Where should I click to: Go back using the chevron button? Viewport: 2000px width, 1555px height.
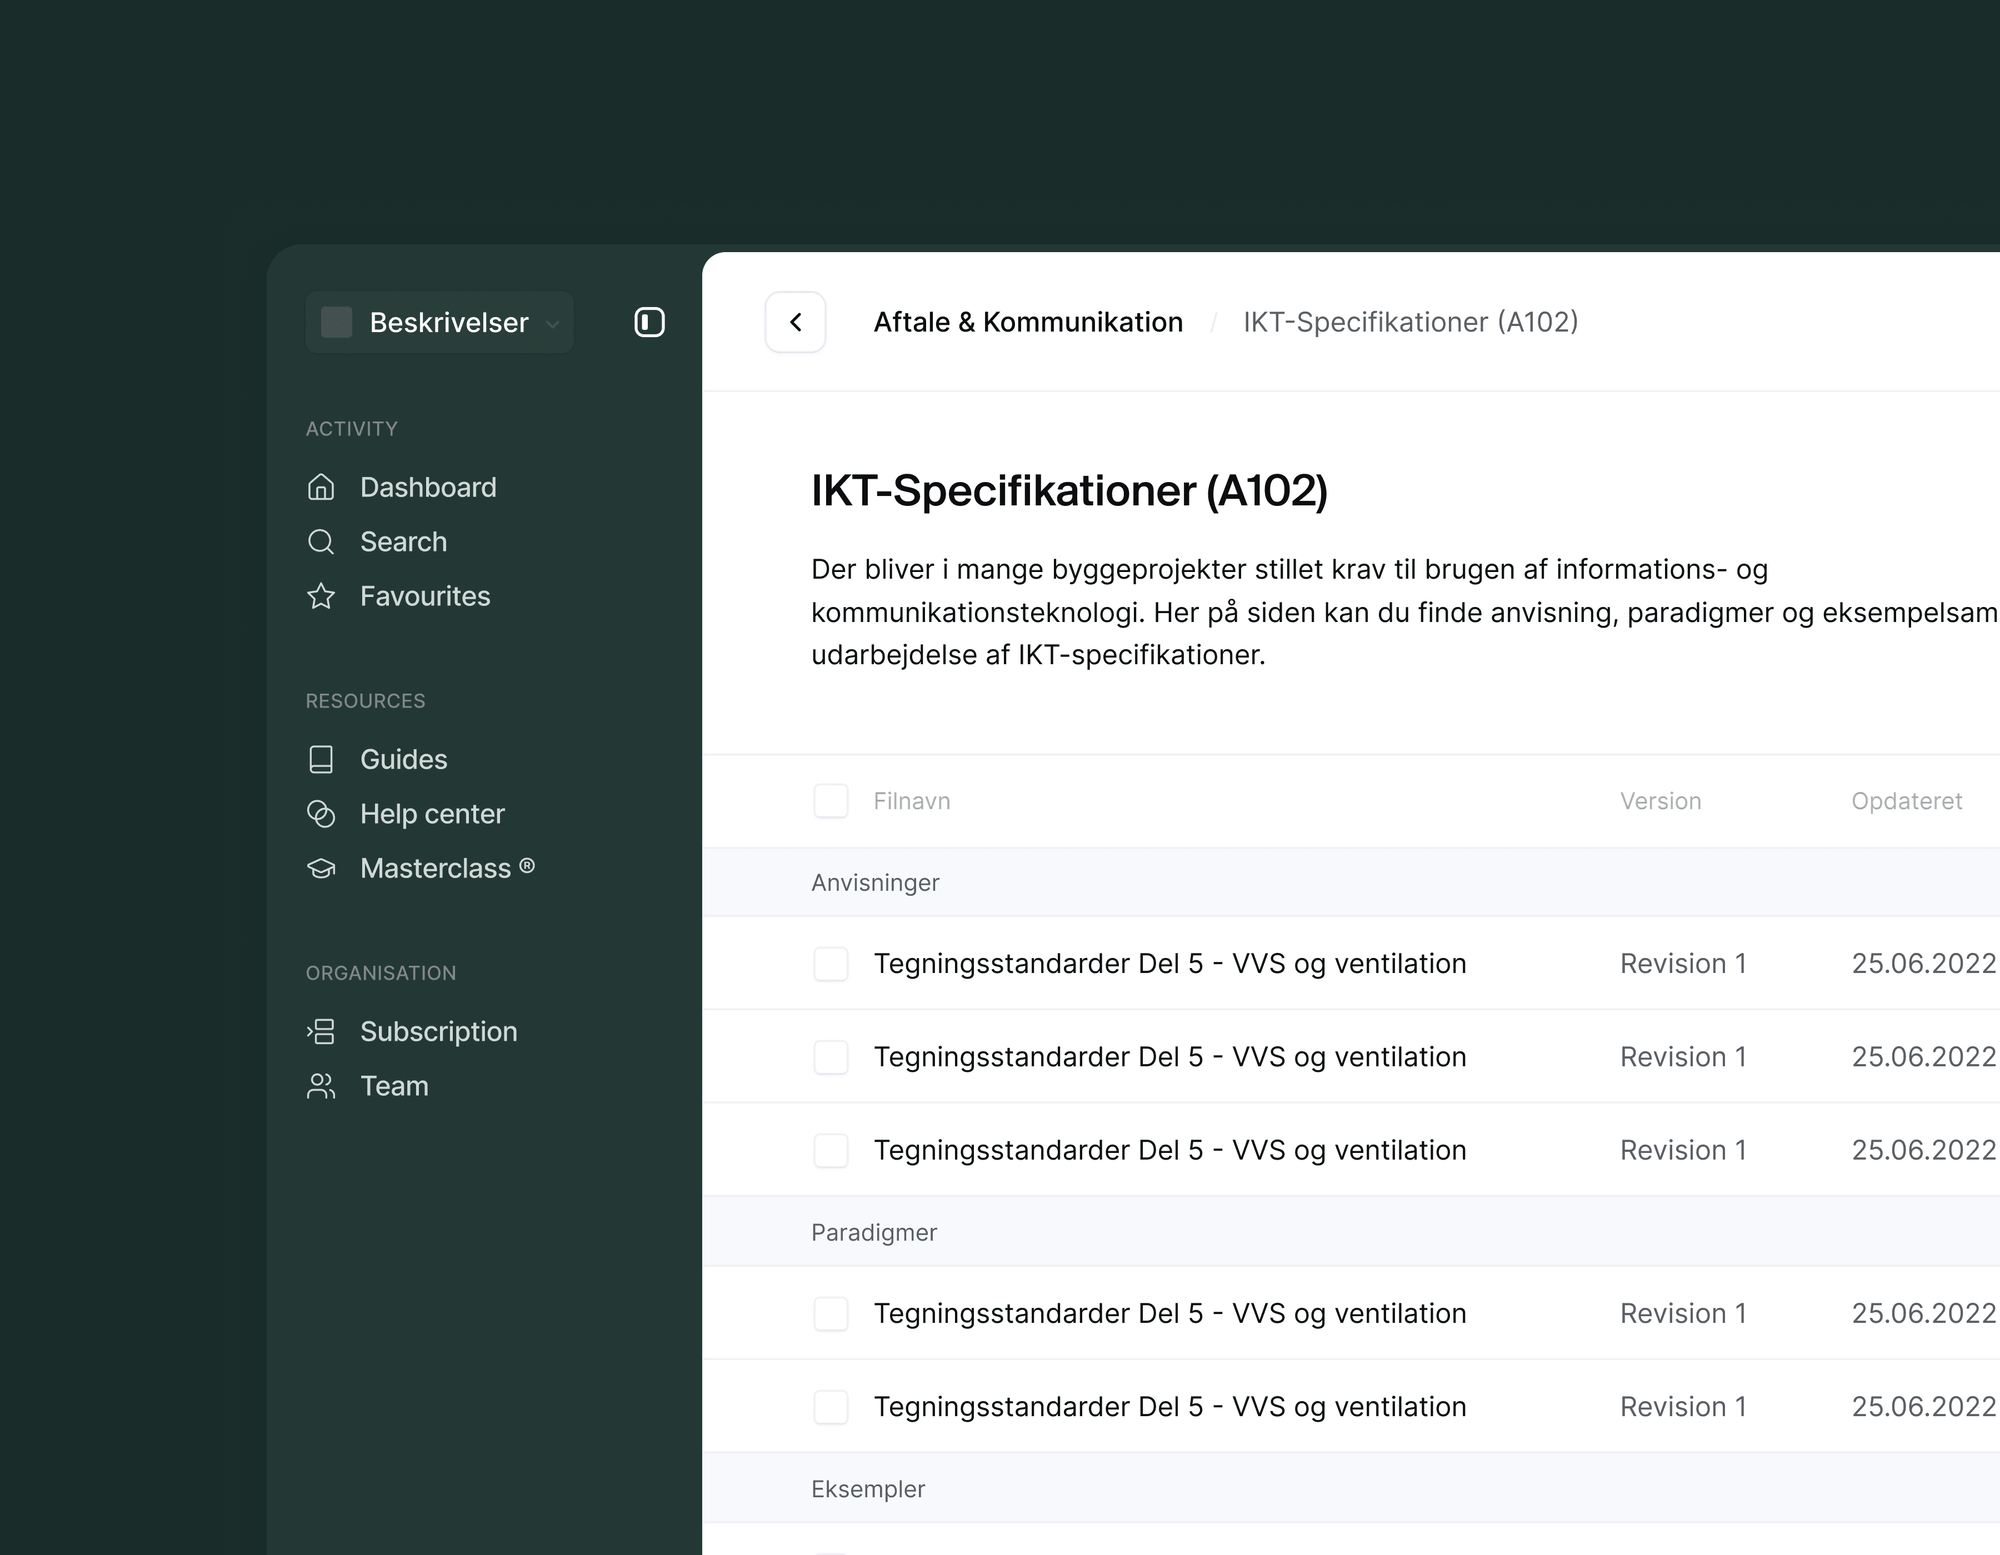click(x=795, y=322)
